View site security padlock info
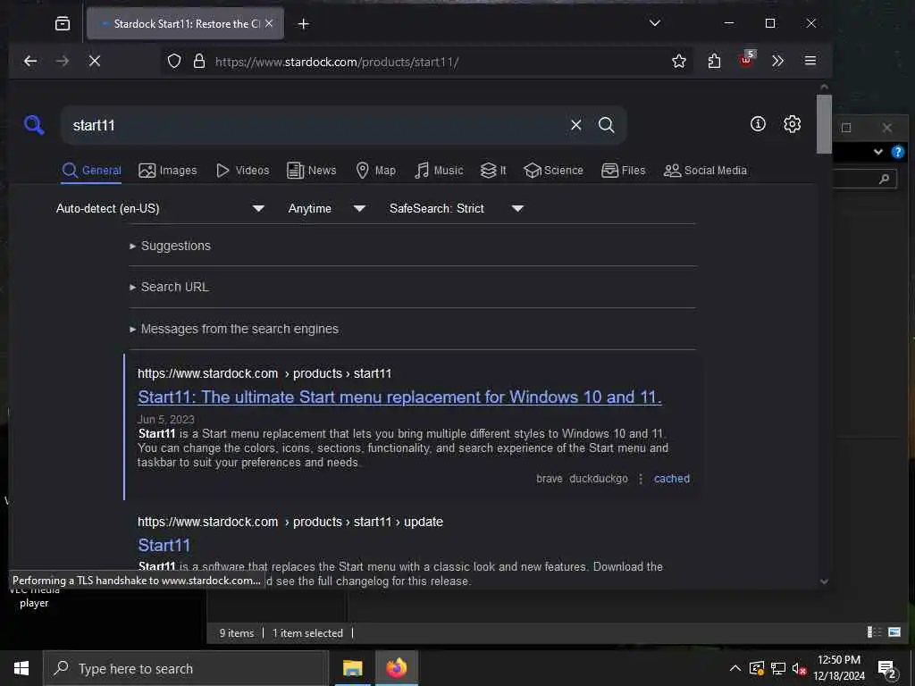Image resolution: width=915 pixels, height=686 pixels. click(199, 62)
